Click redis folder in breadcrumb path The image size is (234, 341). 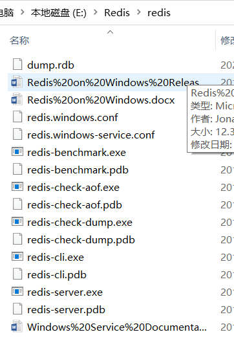[159, 13]
